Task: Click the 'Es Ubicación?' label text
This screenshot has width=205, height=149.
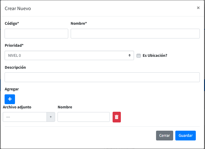Action: 155,56
